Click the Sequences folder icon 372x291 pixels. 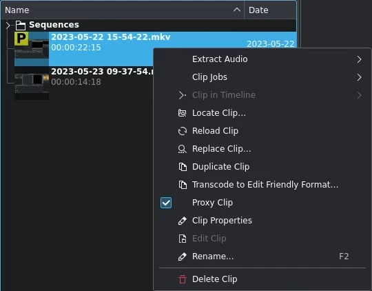click(21, 25)
